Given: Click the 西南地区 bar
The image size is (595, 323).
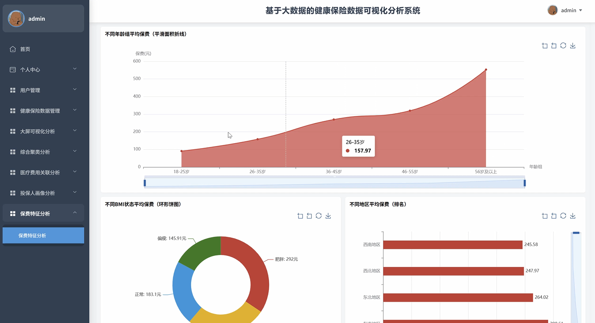Looking at the screenshot, I should point(453,244).
